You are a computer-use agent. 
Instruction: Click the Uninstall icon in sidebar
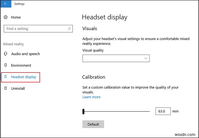pyautogui.click(x=5, y=88)
